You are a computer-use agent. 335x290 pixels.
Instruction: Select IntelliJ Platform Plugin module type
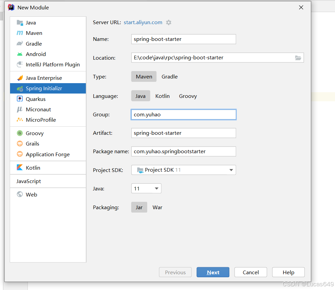coord(48,64)
